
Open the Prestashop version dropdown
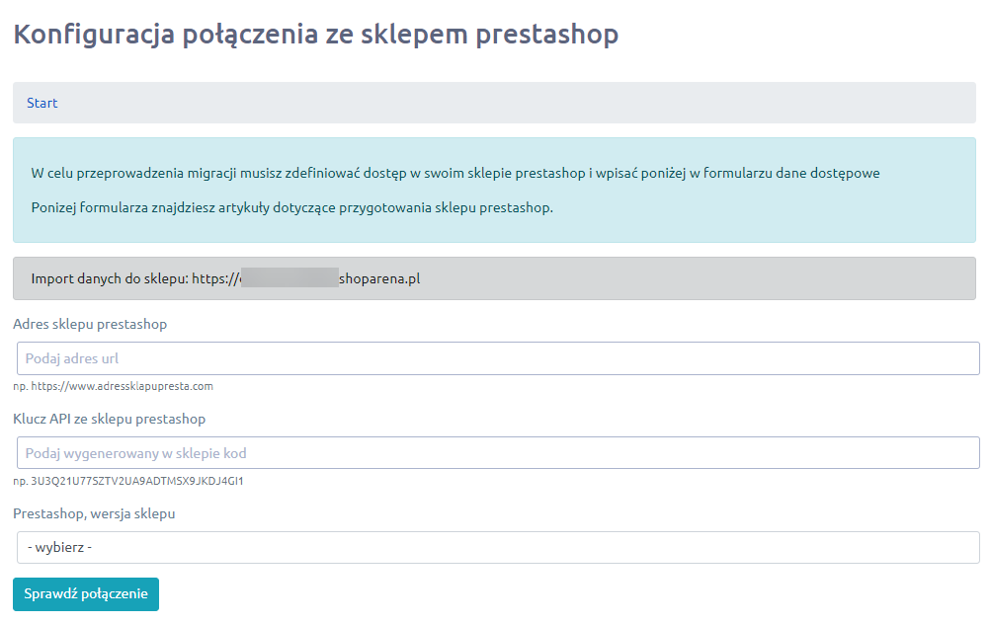[x=498, y=548]
